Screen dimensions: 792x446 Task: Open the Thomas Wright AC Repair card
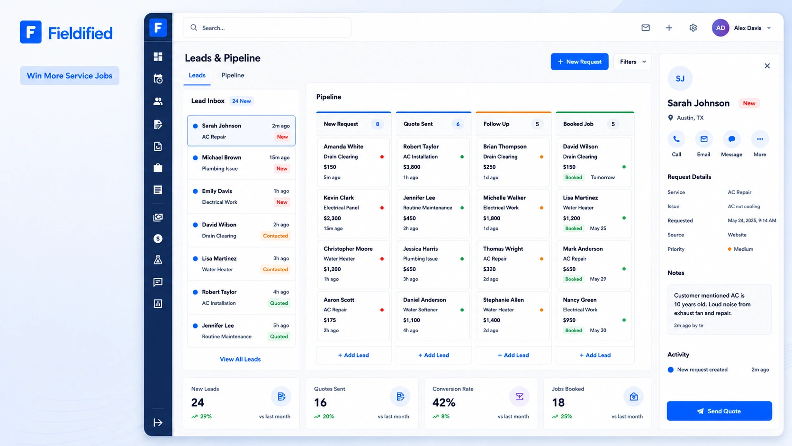pyautogui.click(x=513, y=264)
